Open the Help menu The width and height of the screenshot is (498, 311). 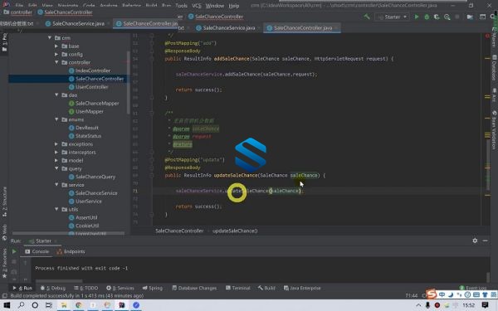tap(234, 6)
